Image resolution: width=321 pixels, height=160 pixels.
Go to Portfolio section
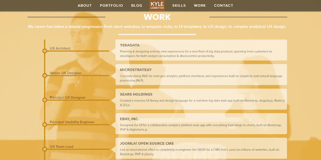pos(111,5)
